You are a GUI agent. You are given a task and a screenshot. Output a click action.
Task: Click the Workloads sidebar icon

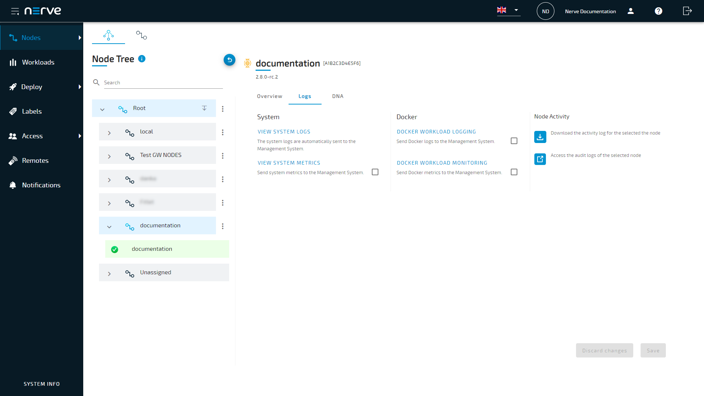[14, 62]
